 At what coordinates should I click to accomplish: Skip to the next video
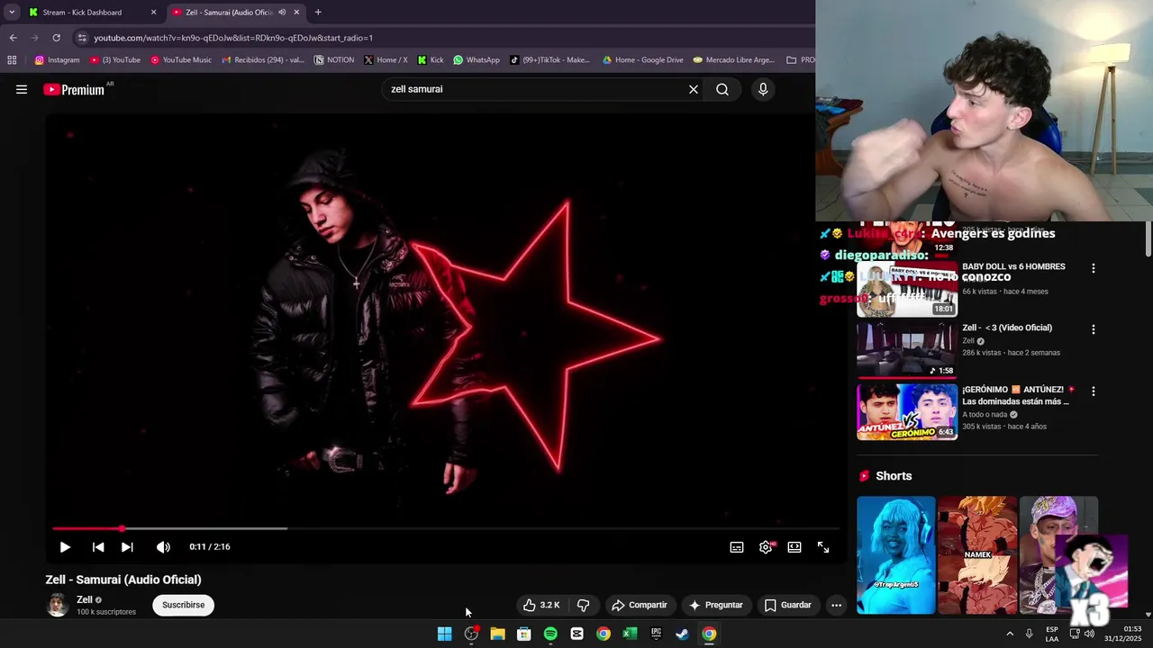click(127, 546)
